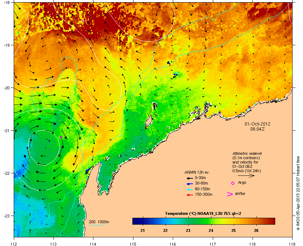Click the colorbar tick label 24

[211, 230]
